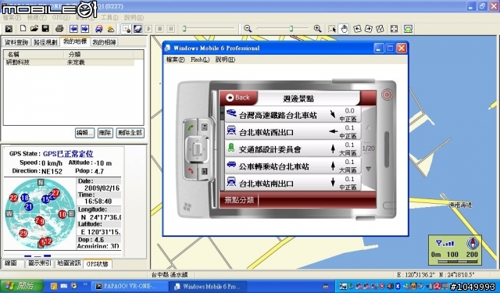
Task: Click the compass icon on map scale widget
Action: 472,243
